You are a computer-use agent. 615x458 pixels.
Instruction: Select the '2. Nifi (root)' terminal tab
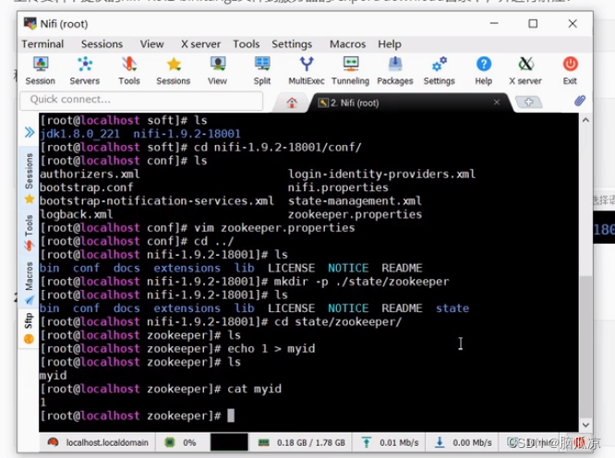pyautogui.click(x=355, y=102)
